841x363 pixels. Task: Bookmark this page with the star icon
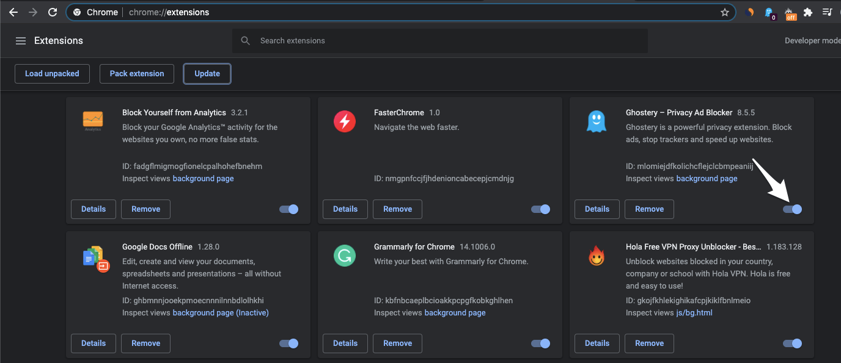[x=725, y=12]
